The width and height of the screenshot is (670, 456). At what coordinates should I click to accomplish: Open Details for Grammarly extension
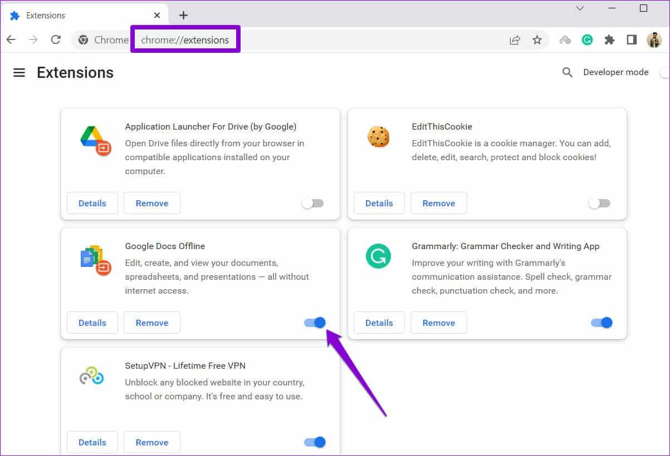pyautogui.click(x=379, y=323)
